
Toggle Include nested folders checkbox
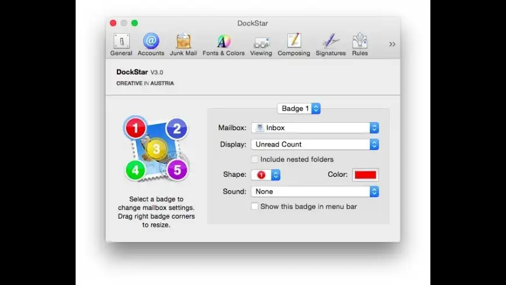255,159
